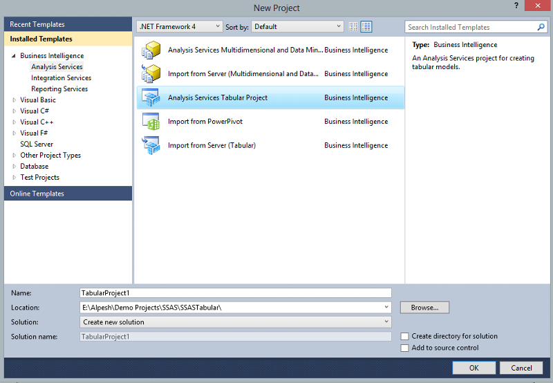
Task: Select 'Import from Server (Multidimensional and Data...' text
Action: (243, 74)
